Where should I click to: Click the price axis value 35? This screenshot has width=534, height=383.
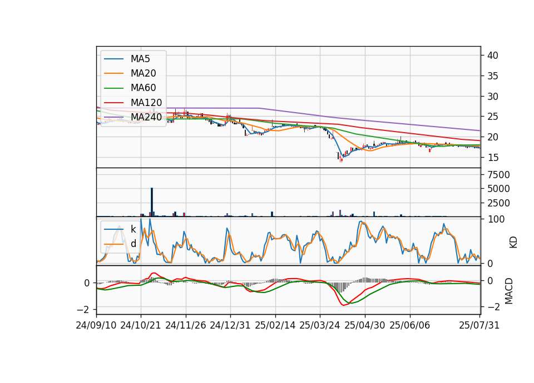(x=492, y=76)
